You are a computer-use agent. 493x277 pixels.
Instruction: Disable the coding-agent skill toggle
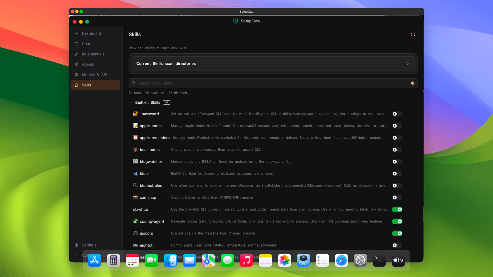(x=397, y=221)
